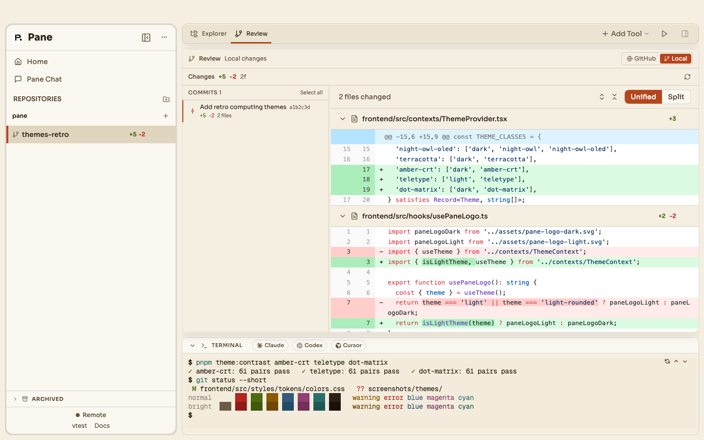
Task: Click the blue terminal color swatch
Action: 288,402
